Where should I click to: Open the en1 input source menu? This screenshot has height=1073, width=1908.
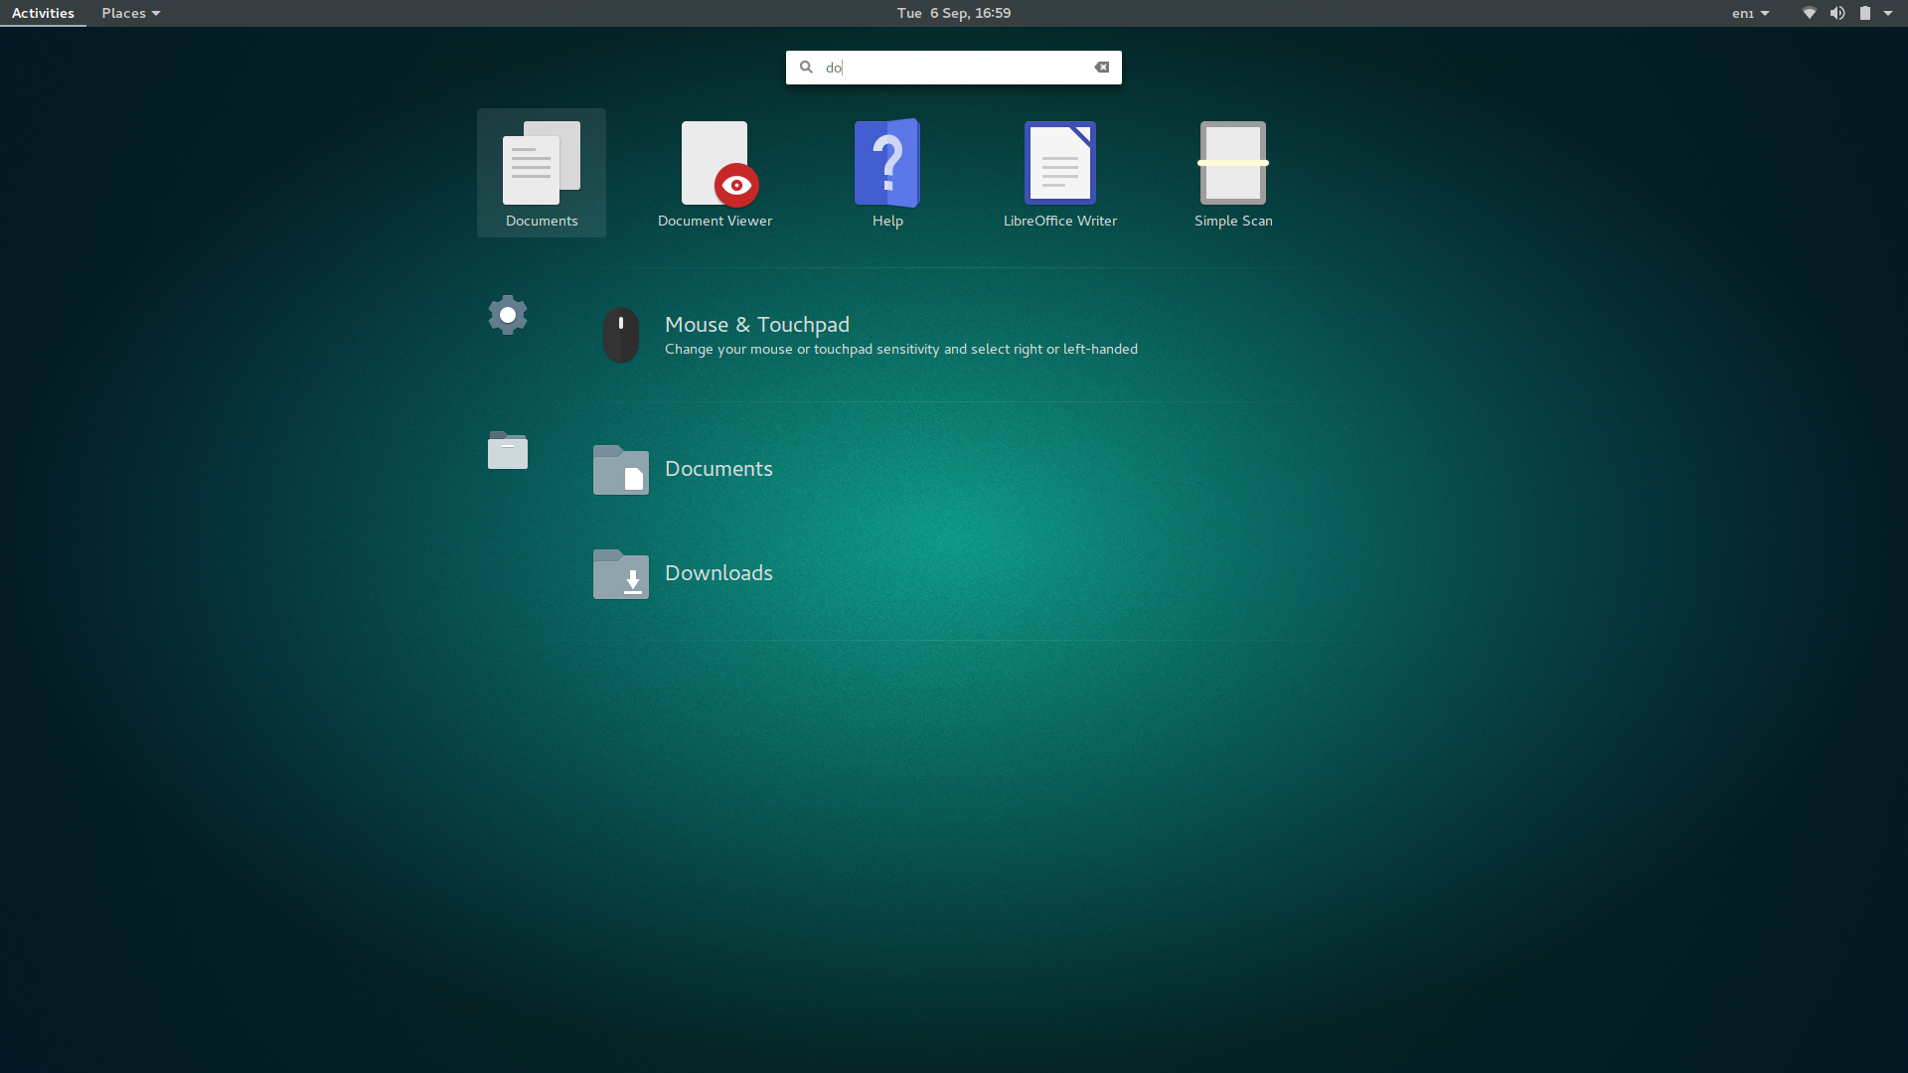pos(1750,13)
